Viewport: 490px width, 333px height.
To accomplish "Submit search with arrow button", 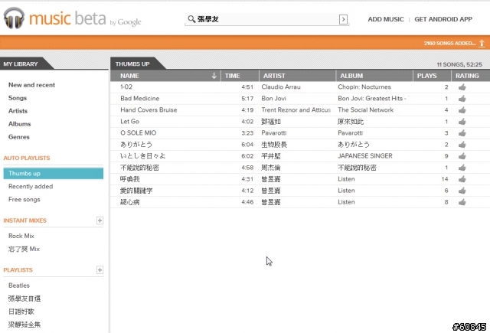I will point(343,19).
